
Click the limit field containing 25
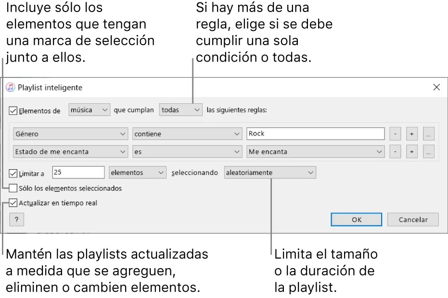click(x=78, y=173)
